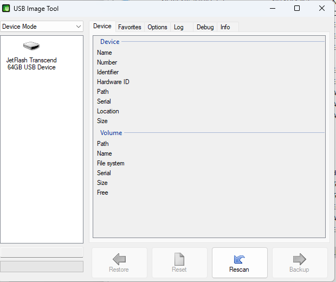Open the Favorites tab
Viewport: 336px width, 282px height.
tap(130, 27)
